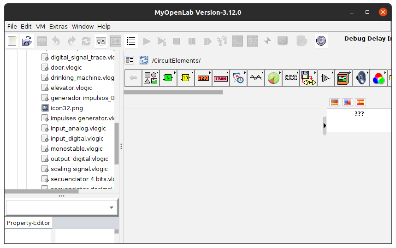Viewport: 396px width, 248px height.
Task: Open the binary 010101 element group
Action: click(x=291, y=78)
